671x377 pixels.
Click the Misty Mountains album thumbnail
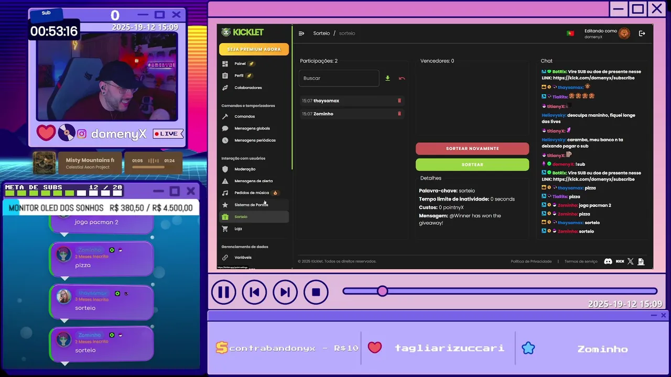pyautogui.click(x=45, y=163)
